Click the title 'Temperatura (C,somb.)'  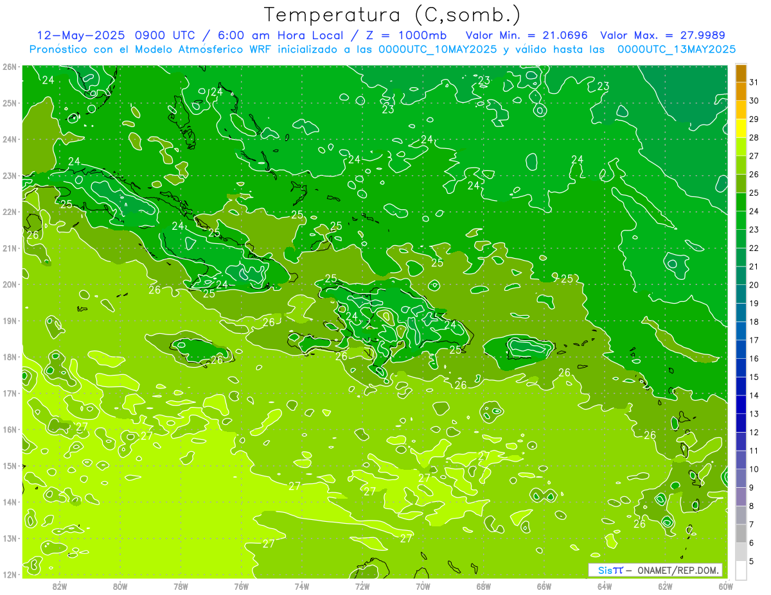click(392, 15)
